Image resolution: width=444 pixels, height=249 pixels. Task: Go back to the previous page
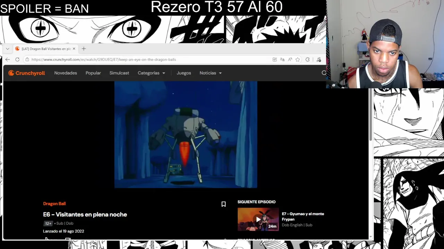(x=8, y=59)
